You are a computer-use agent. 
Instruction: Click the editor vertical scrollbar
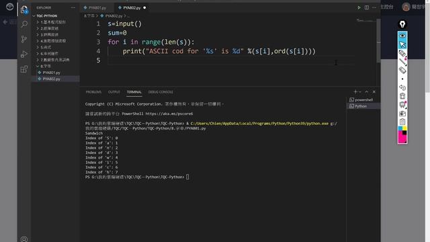[x=378, y=40]
